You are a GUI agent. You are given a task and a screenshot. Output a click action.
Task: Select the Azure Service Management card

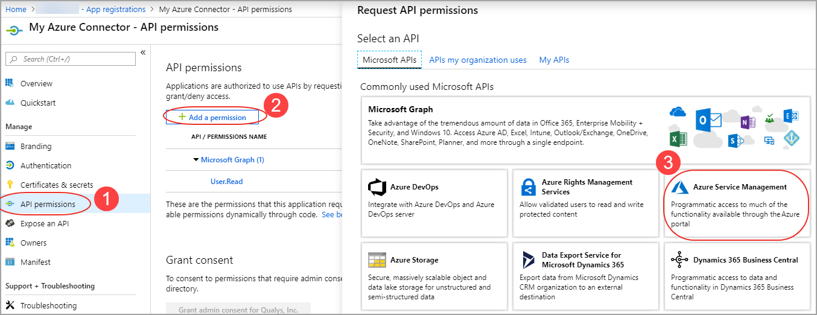(737, 203)
